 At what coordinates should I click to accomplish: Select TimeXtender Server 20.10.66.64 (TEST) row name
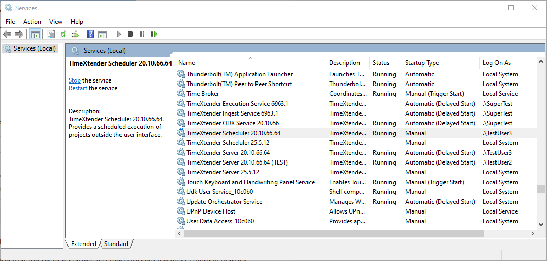(237, 162)
